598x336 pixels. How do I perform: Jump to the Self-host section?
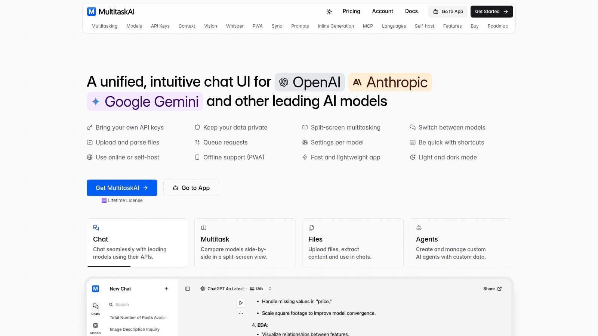[424, 26]
